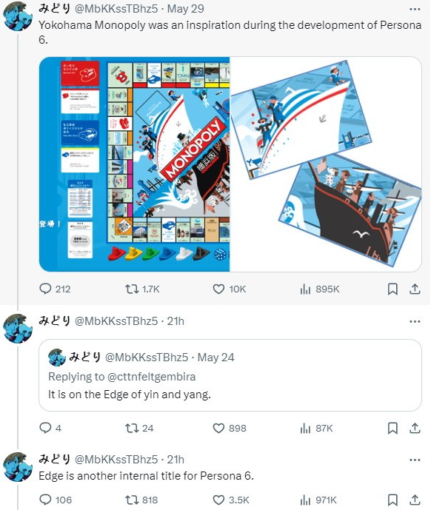
Task: Retweet the post with 24 reposts
Action: [139, 428]
